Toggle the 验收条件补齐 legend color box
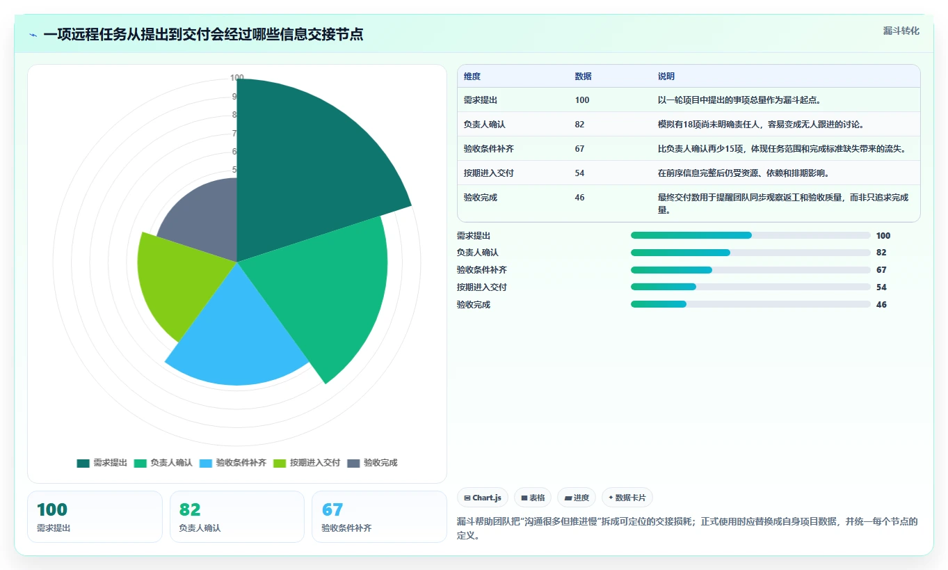Screen dimensions: 948x570 coord(206,463)
